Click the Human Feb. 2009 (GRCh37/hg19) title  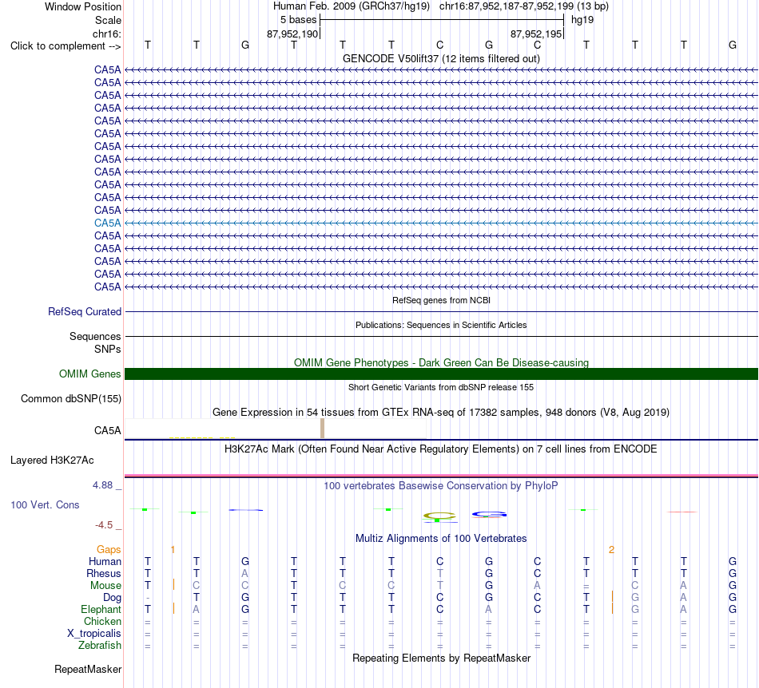point(352,6)
